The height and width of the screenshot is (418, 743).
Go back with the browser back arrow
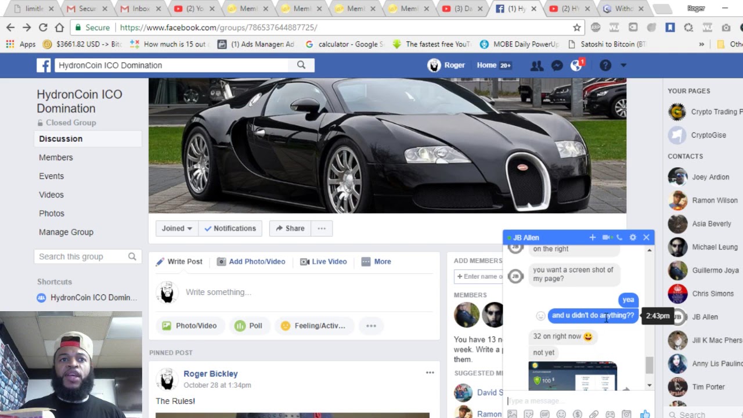[10, 27]
